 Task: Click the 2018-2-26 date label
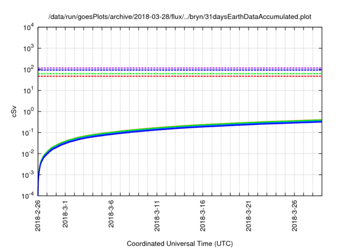point(38,216)
